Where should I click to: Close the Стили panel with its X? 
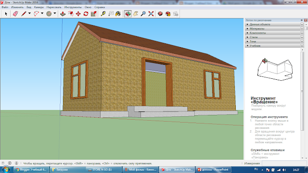pos(302,37)
